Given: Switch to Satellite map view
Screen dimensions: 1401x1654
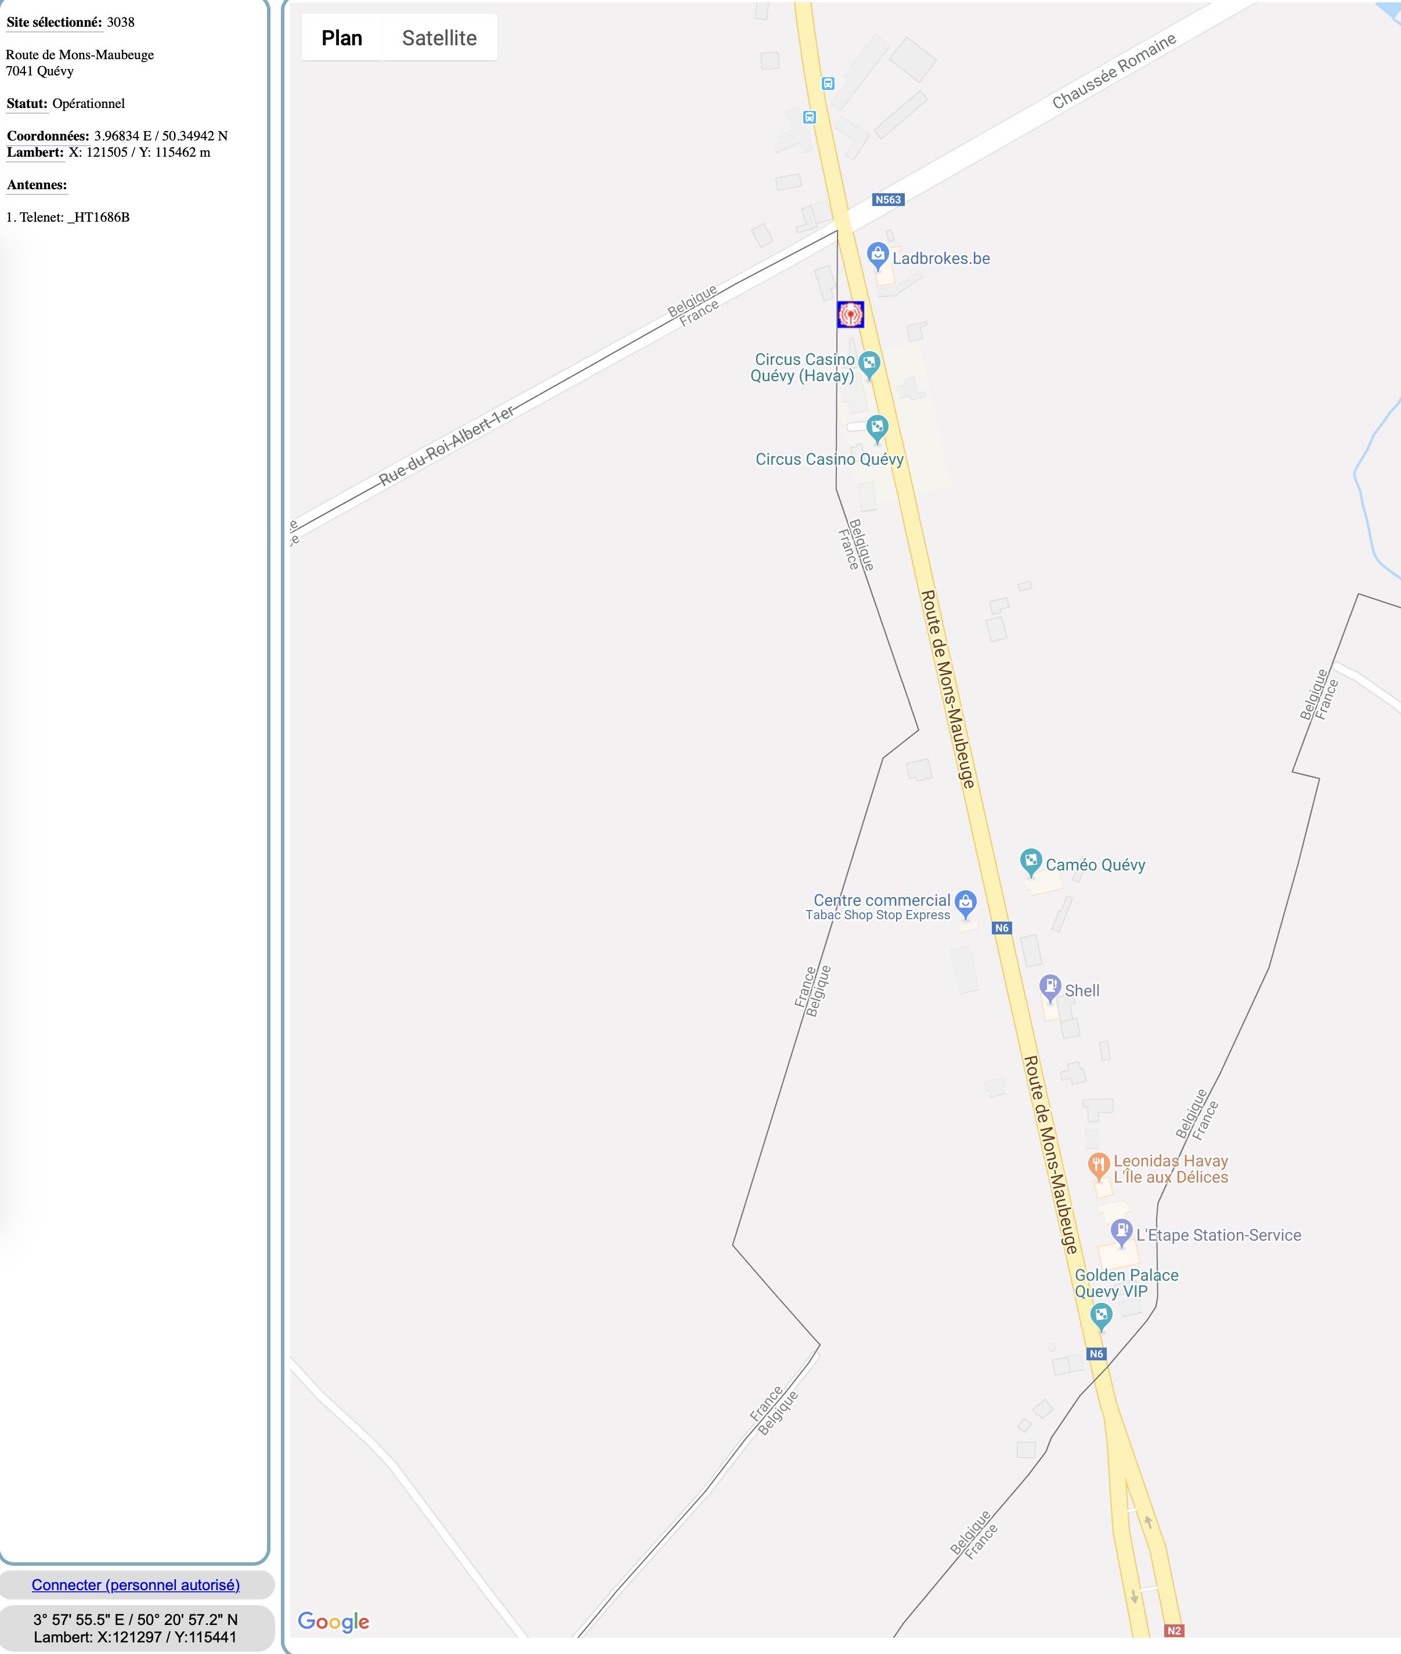Looking at the screenshot, I should tap(439, 37).
